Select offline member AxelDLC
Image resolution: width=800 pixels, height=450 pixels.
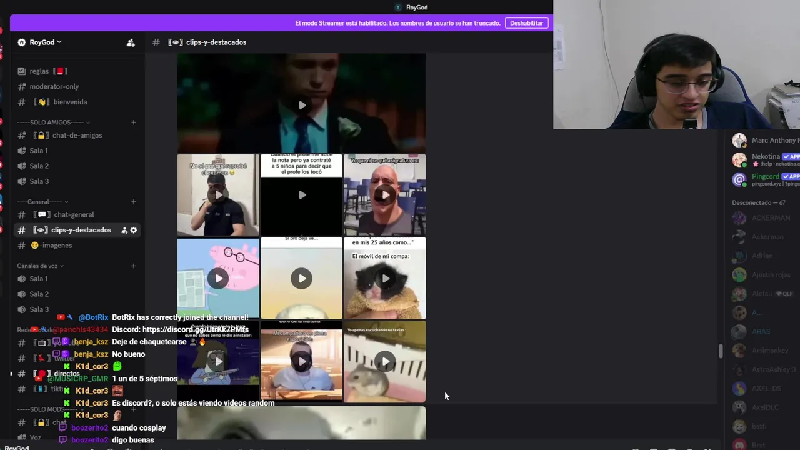click(766, 407)
